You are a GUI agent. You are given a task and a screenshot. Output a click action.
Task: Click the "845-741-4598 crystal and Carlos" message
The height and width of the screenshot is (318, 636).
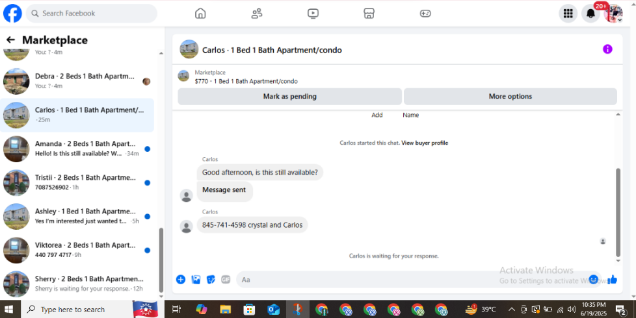252,225
